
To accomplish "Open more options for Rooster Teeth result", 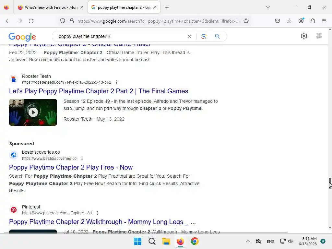I will coord(117,82).
